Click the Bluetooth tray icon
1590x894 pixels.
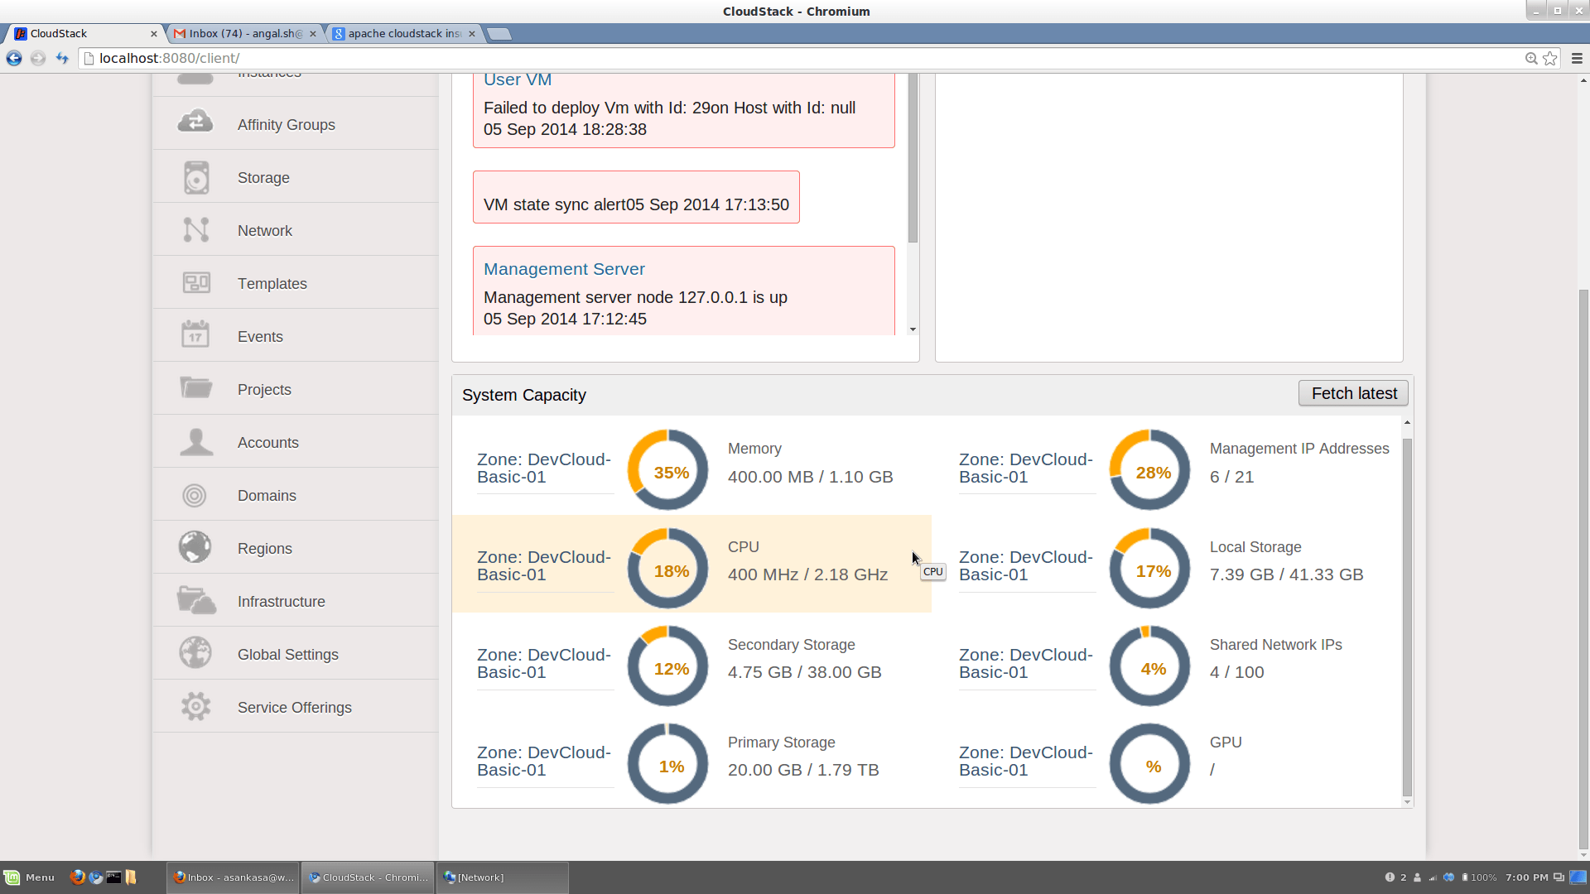click(x=1448, y=877)
